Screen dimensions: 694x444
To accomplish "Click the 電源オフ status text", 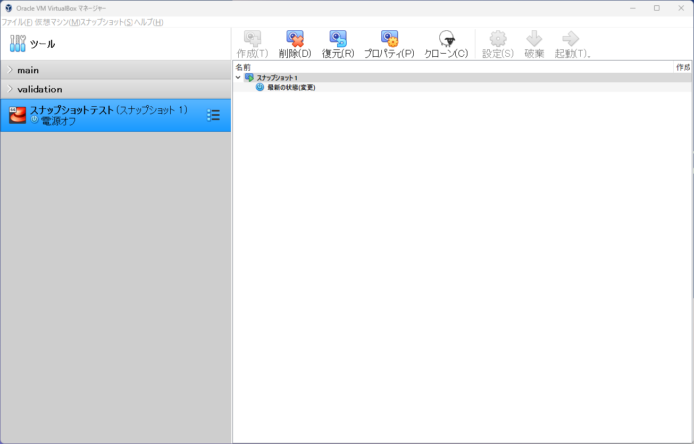I will click(58, 121).
